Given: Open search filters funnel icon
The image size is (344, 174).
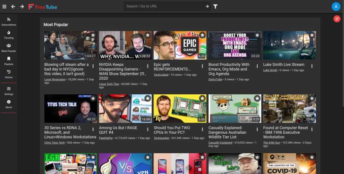Looking at the screenshot, I should pyautogui.click(x=216, y=6).
